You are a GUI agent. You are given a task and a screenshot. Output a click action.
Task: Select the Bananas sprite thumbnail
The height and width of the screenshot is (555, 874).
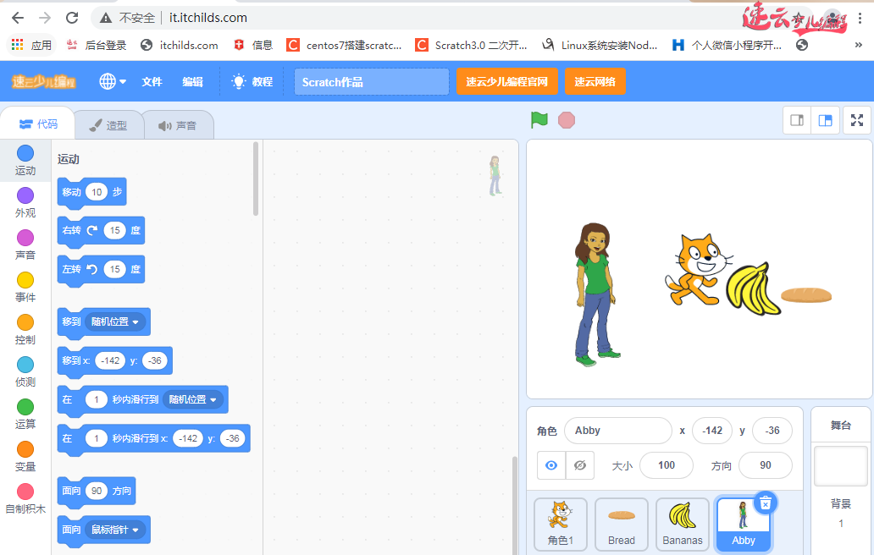point(683,524)
